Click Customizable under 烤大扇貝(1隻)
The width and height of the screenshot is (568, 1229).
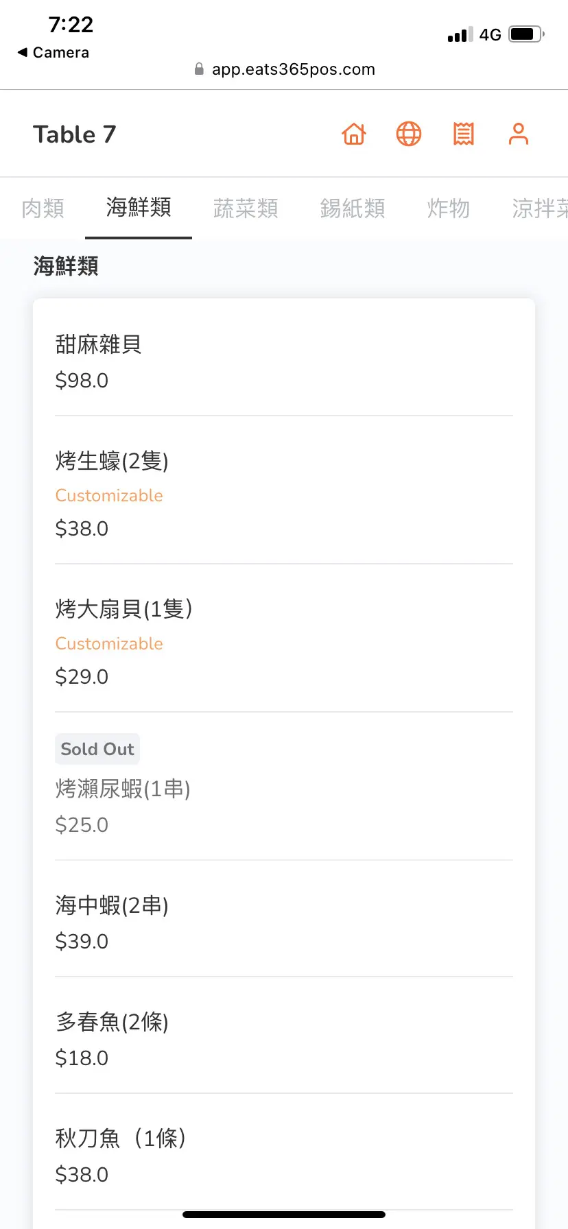click(109, 643)
